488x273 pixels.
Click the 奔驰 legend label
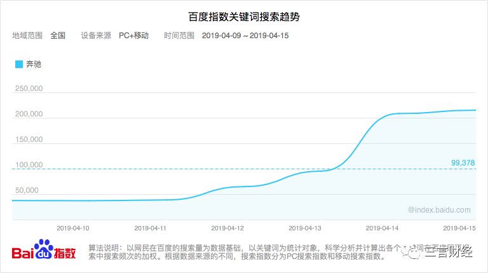pyautogui.click(x=34, y=64)
